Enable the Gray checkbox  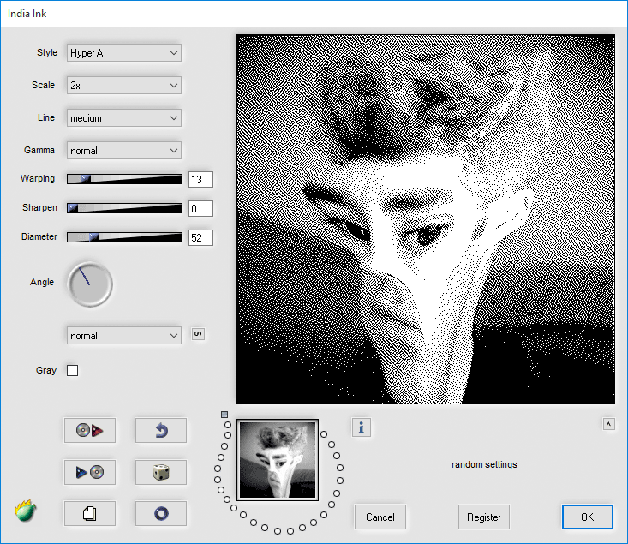pos(73,371)
